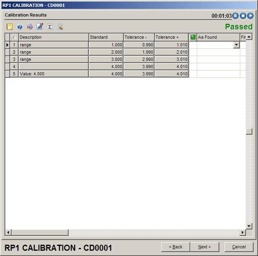This screenshot has width=258, height=256.
Task: Click the Tolerance + value 3.010 cell
Action: (x=171, y=59)
